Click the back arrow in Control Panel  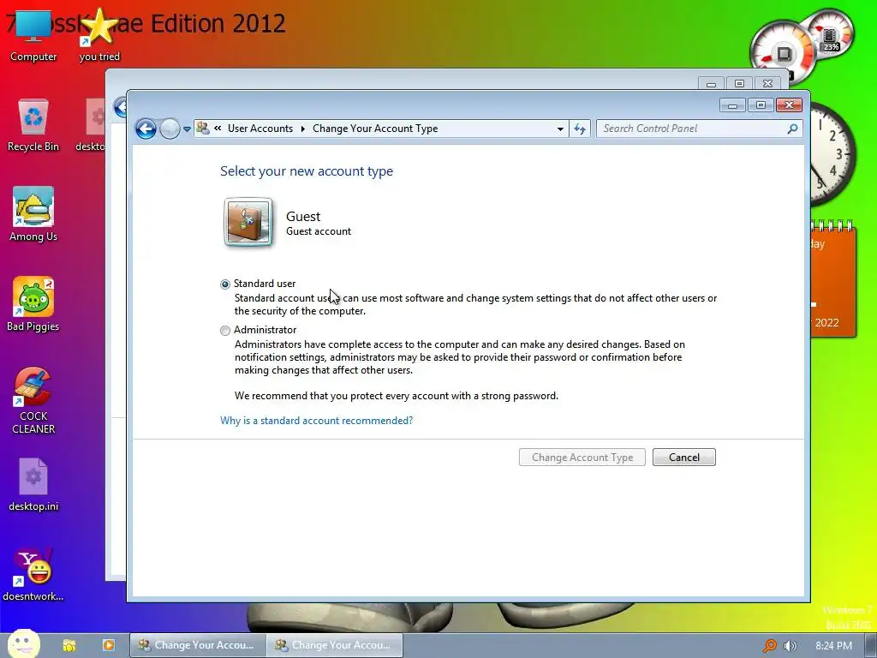[146, 129]
